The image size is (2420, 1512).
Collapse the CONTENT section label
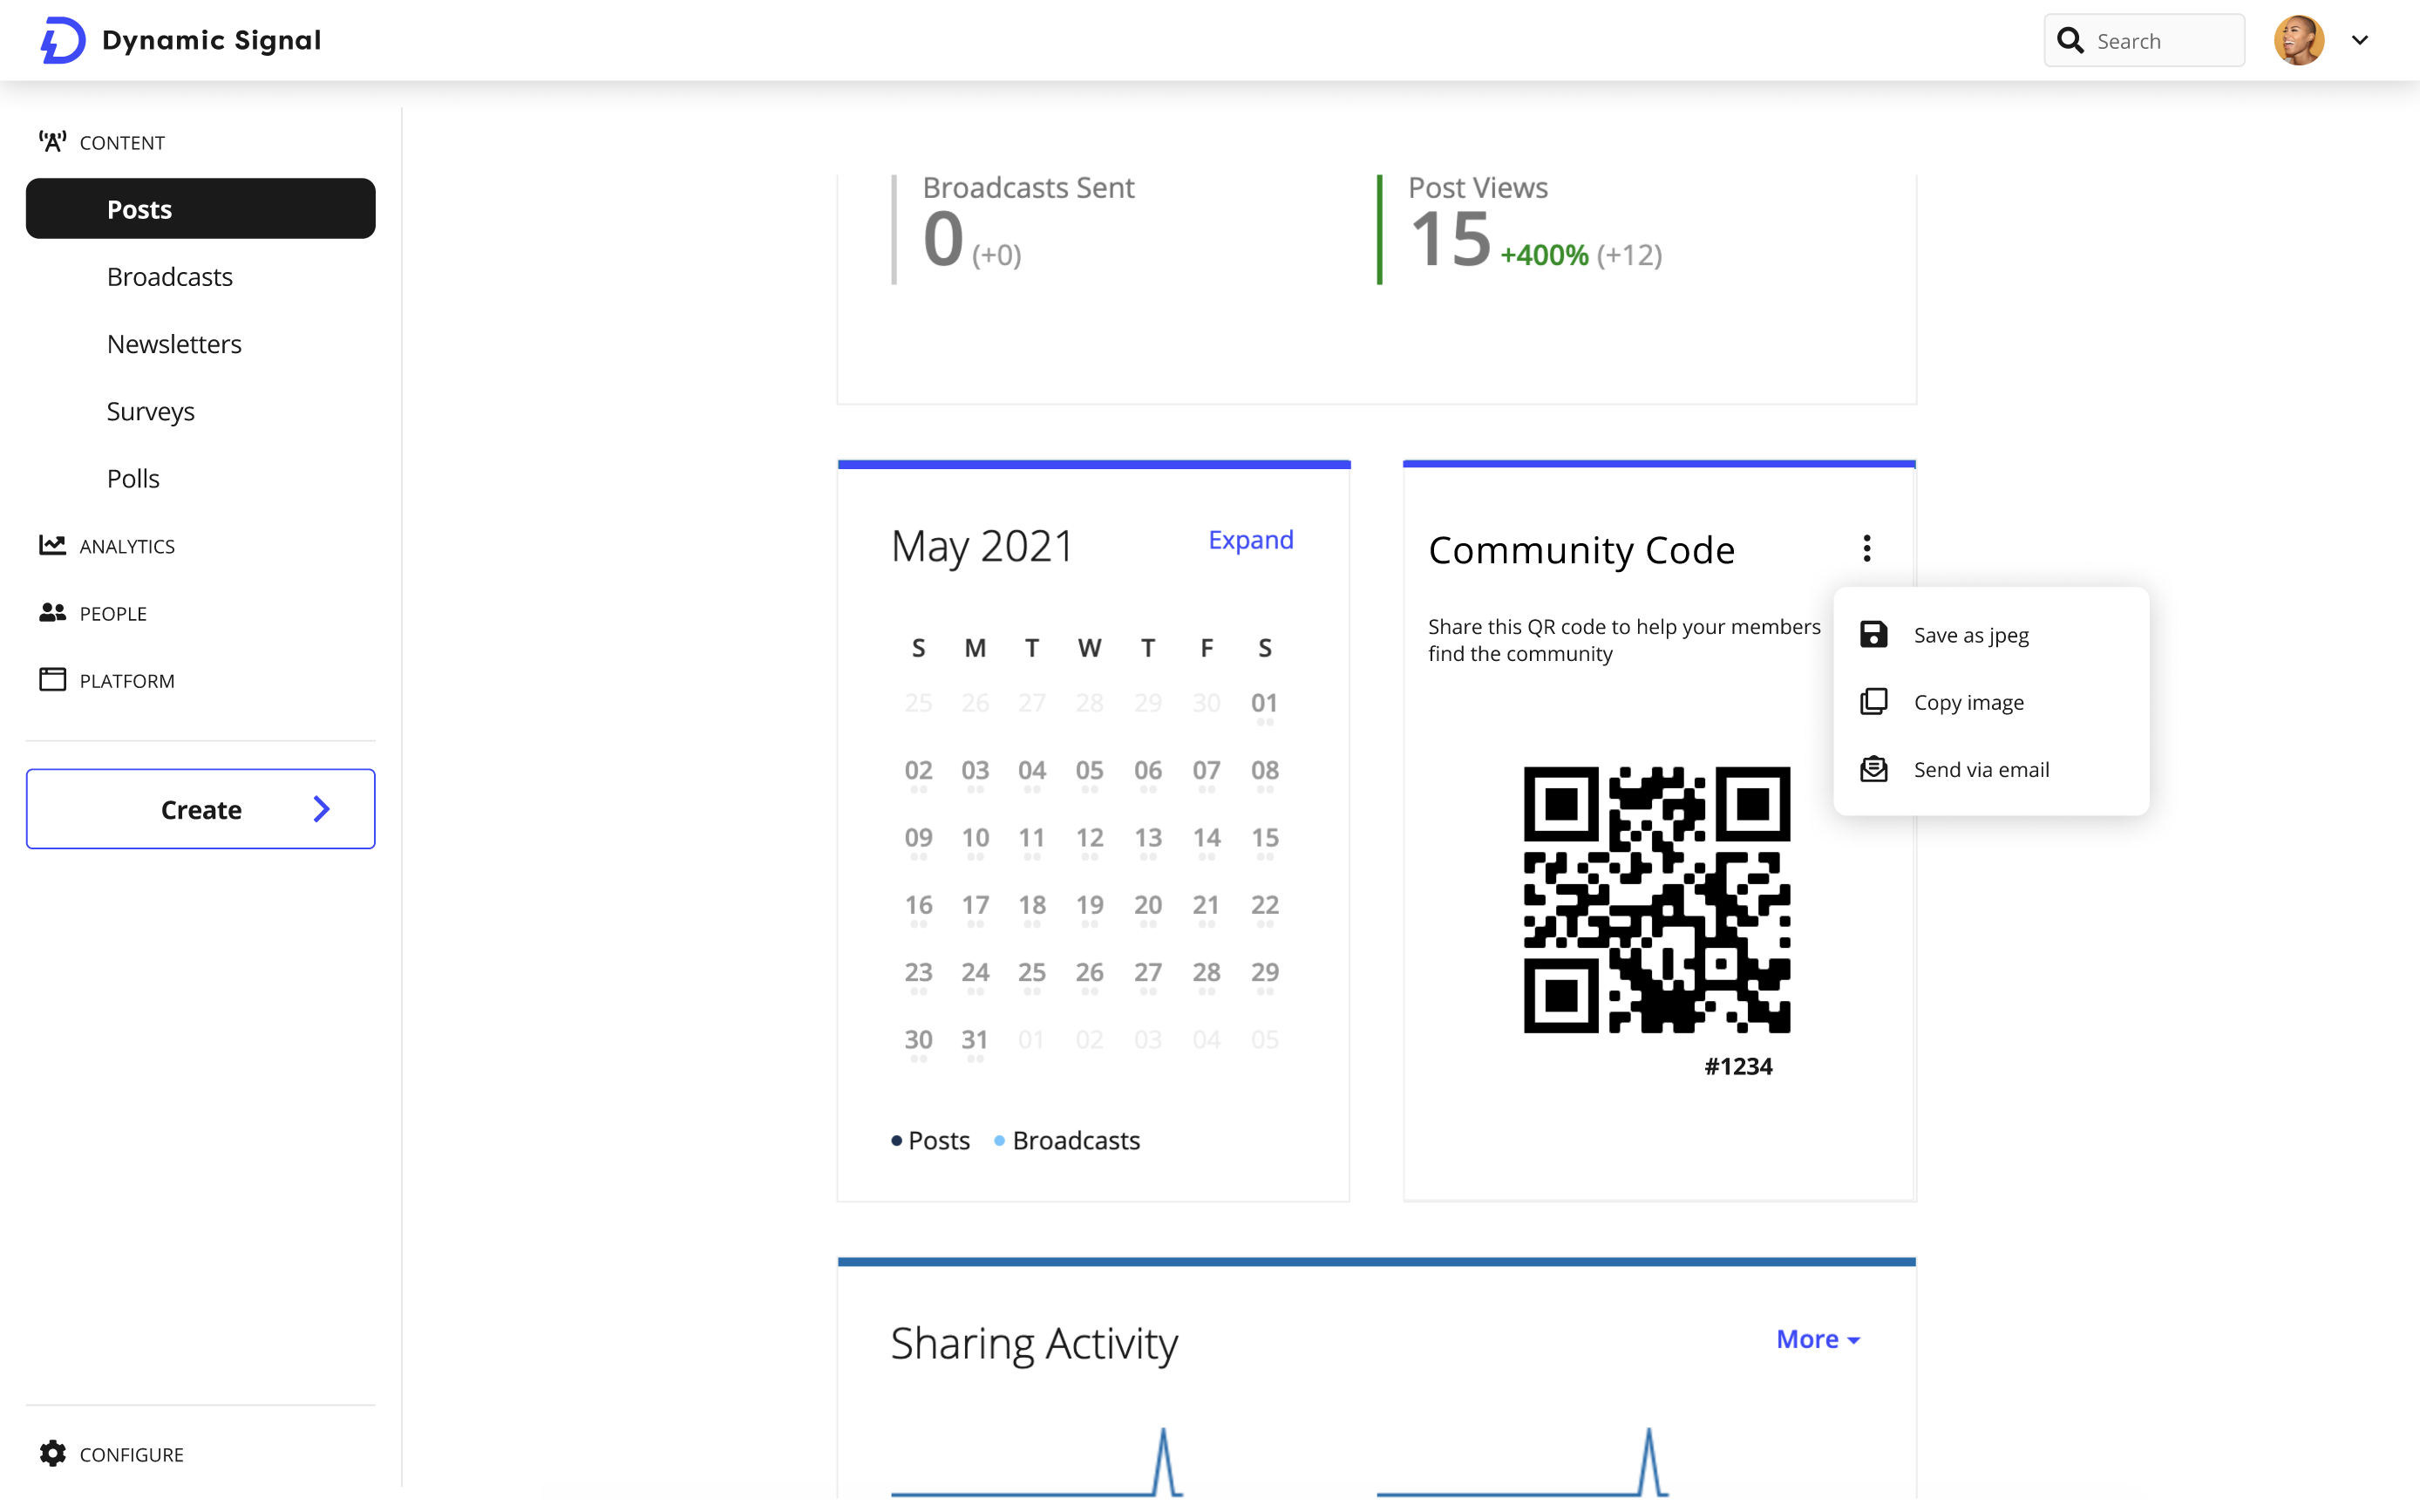click(x=122, y=142)
